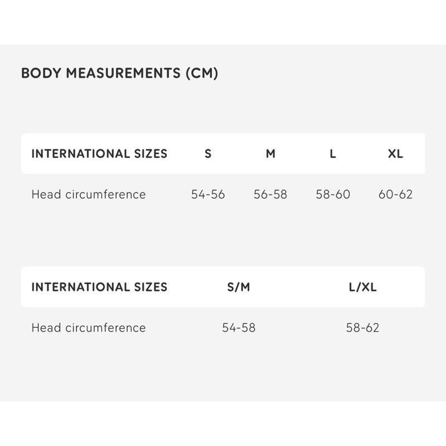Screen dimensions: 446x446
Task: Click the 60-62 head circumference value
Action: [395, 195]
